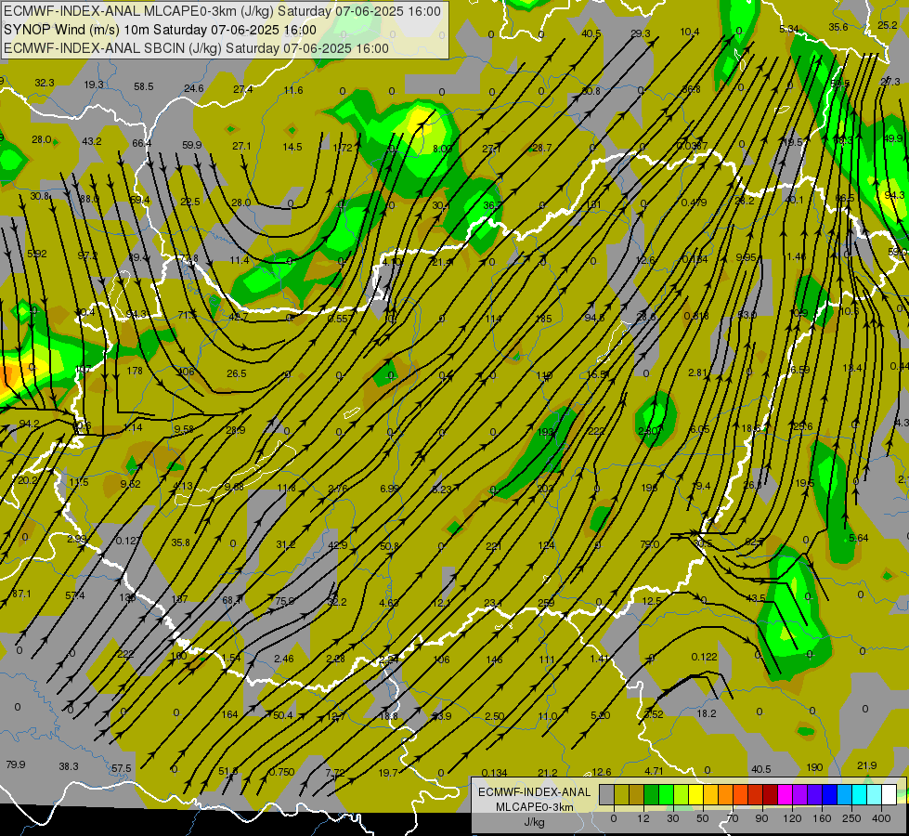The height and width of the screenshot is (836, 909).
Task: Click the map value 24.6
Action: click(194, 88)
